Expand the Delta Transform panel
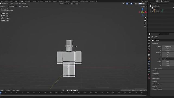The image size is (174, 98). click(158, 68)
